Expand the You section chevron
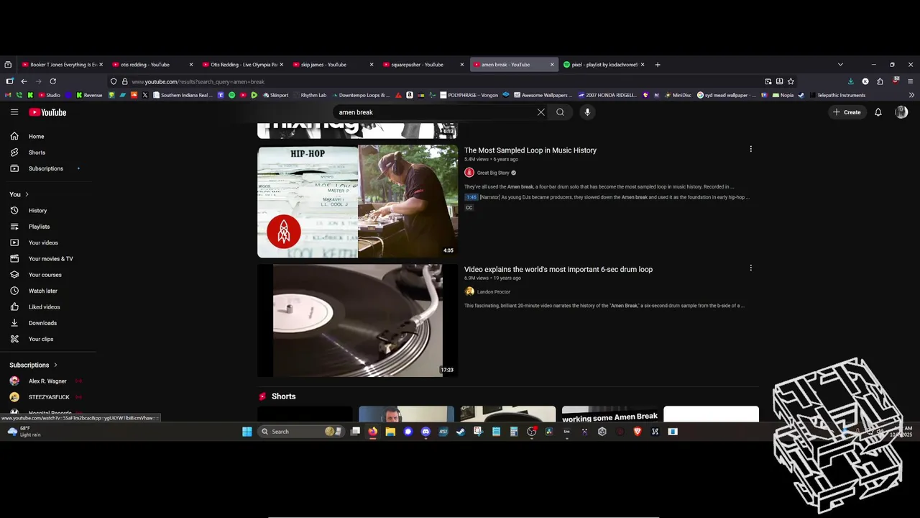920x518 pixels. [x=27, y=194]
